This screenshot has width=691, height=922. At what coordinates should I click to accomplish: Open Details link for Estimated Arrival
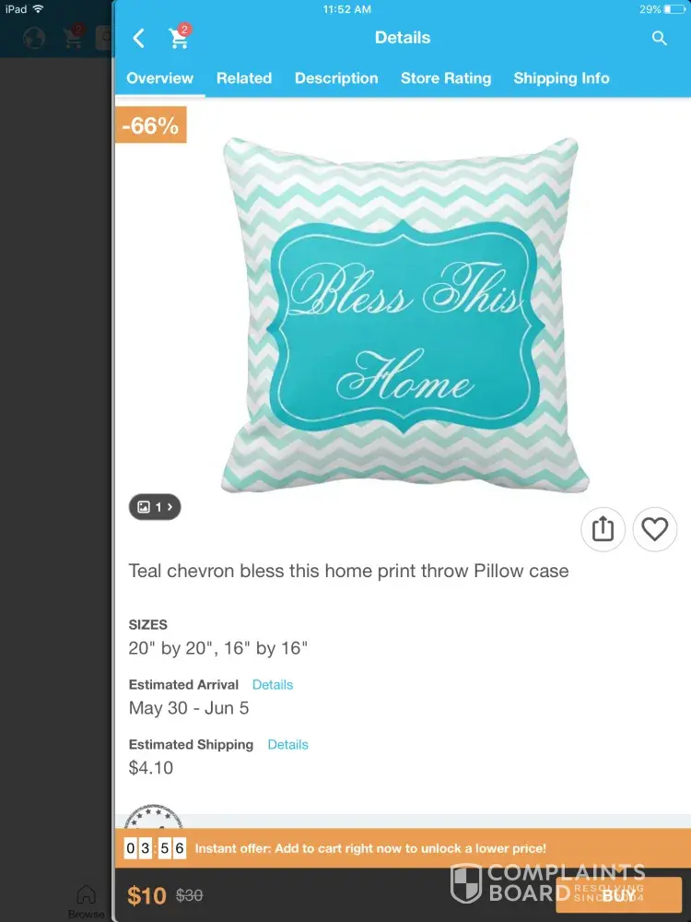(x=273, y=684)
